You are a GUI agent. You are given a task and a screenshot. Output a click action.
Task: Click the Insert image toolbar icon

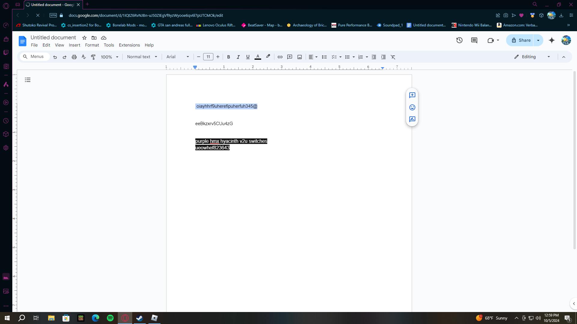click(299, 57)
